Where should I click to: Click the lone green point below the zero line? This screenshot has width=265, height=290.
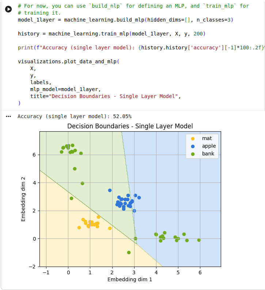tap(129, 252)
